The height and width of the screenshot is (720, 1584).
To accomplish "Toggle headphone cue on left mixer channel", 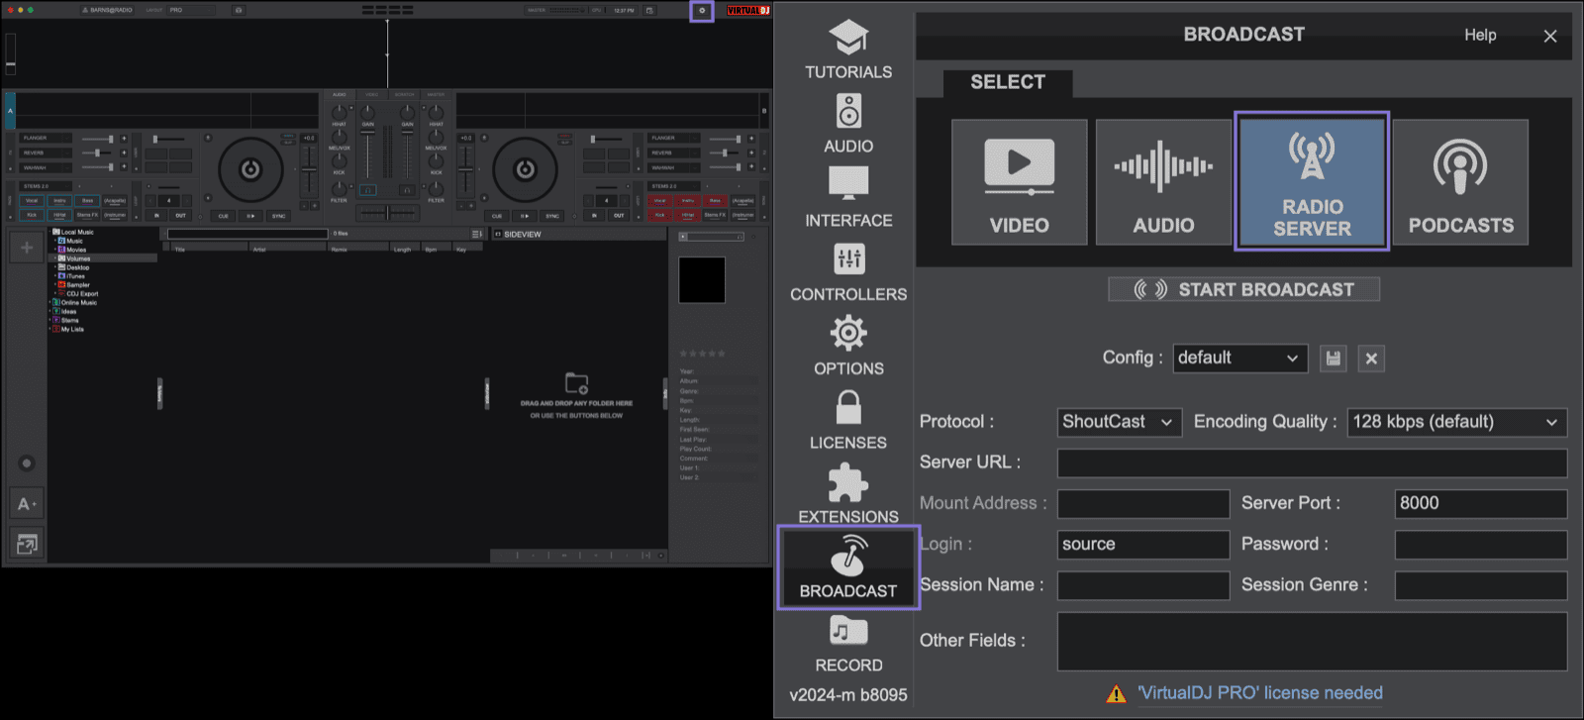I will [x=367, y=190].
